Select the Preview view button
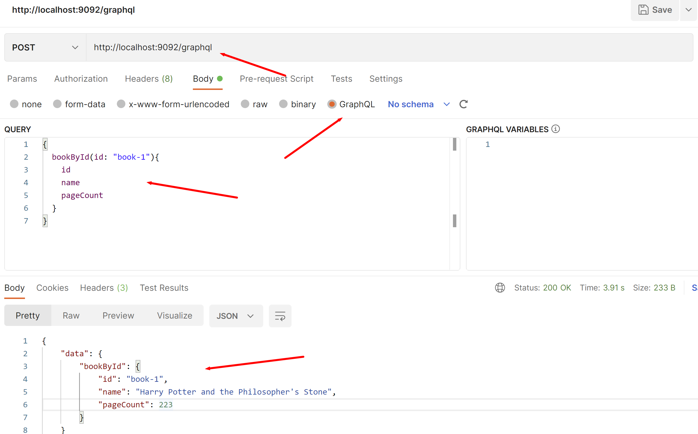The image size is (698, 434). tap(118, 315)
